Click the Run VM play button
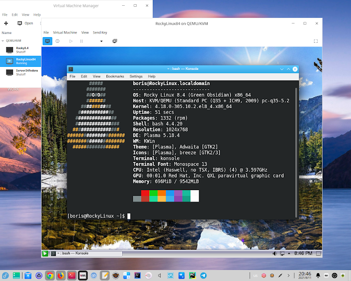Screen dimensions: 351x281 pyautogui.click(x=71, y=41)
